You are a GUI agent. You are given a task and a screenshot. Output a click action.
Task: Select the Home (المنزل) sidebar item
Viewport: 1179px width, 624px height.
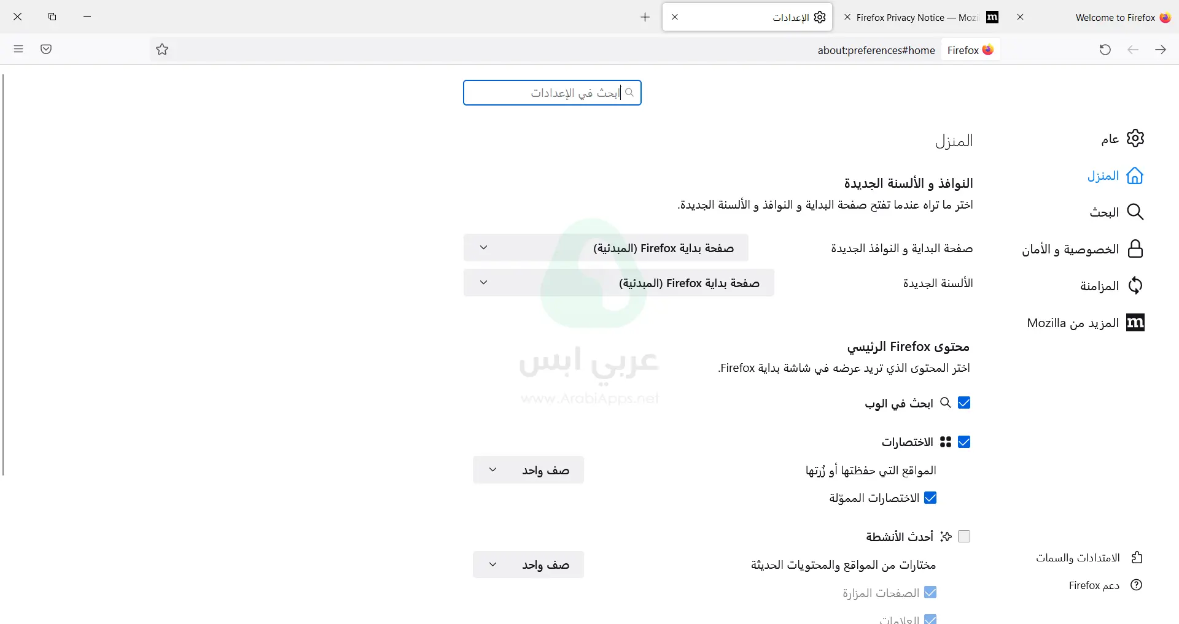(x=1103, y=175)
